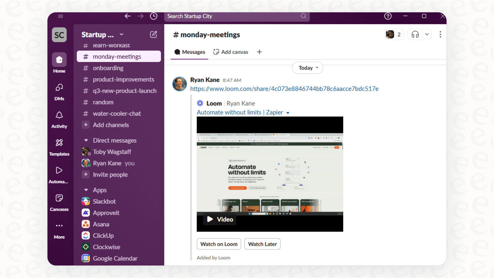Collapse the Direct messages section
The image size is (494, 278).
click(85, 140)
